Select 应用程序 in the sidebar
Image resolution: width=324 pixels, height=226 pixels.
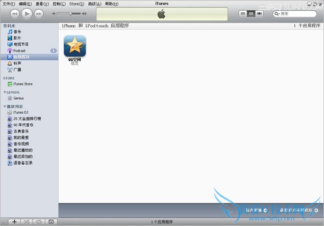[x=29, y=57]
